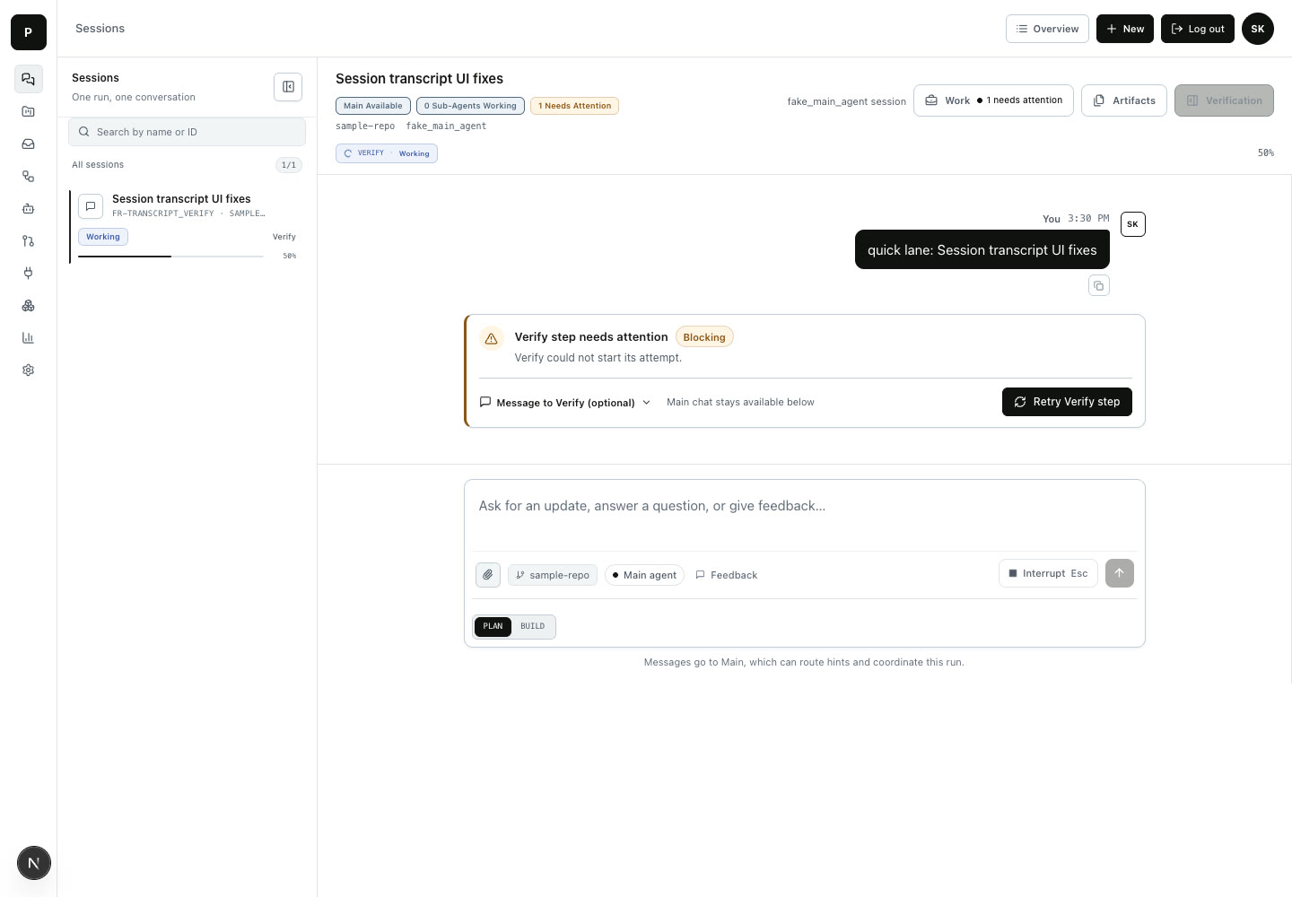Click the Feedback button
Screen dimensions: 1292x897
pos(727,575)
